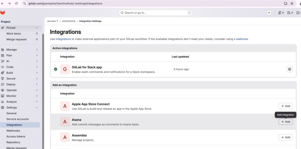Screen dimensions: 301x149
Task: Click the Pinned pin icon
Action: (3, 28)
